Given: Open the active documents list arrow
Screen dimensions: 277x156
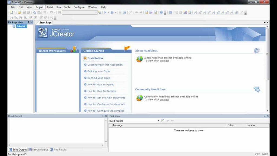Looking at the screenshot, I should click(x=265, y=23).
